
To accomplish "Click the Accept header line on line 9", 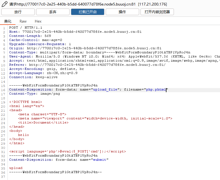I will [115, 61].
